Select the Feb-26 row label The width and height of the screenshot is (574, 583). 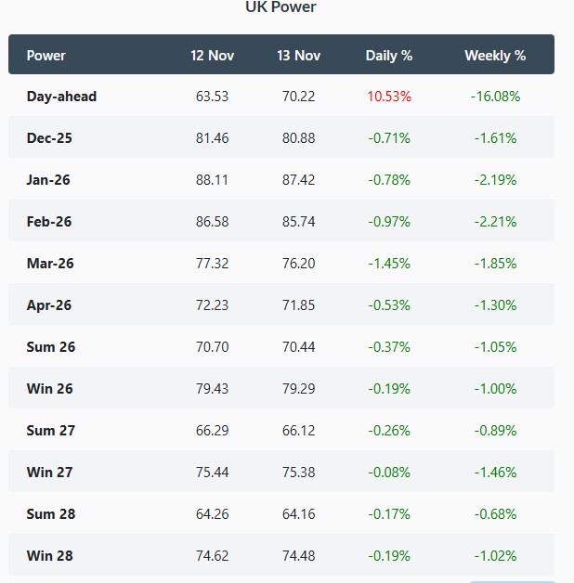tap(49, 222)
